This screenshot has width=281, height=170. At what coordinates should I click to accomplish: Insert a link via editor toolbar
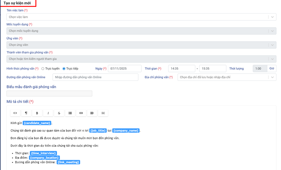81,113
